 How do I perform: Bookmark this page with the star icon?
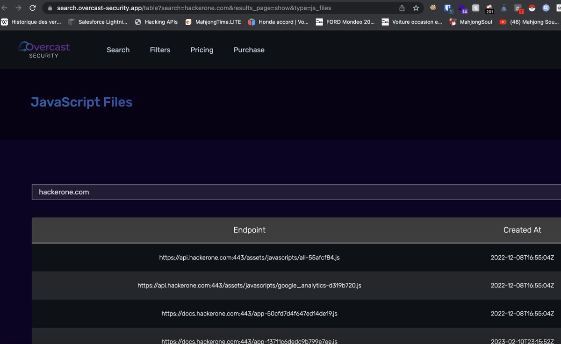(416, 8)
